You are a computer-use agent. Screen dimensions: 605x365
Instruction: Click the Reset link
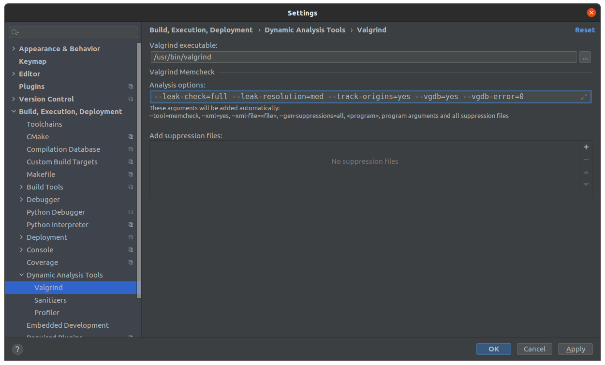[585, 30]
